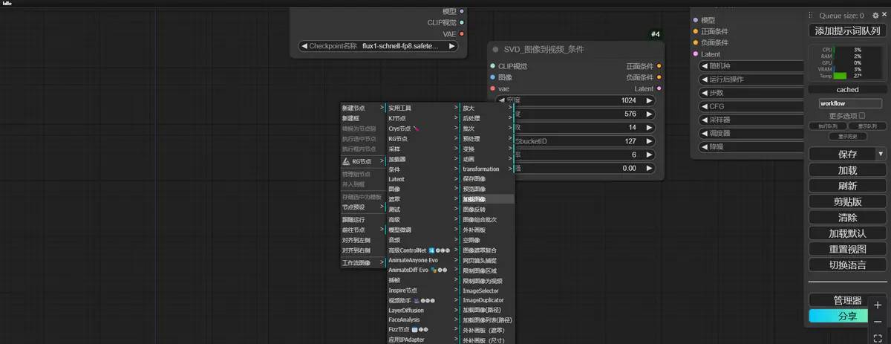This screenshot has height=344, width=891.
Task: Open the KJ节点 category submenu
Action: point(422,118)
